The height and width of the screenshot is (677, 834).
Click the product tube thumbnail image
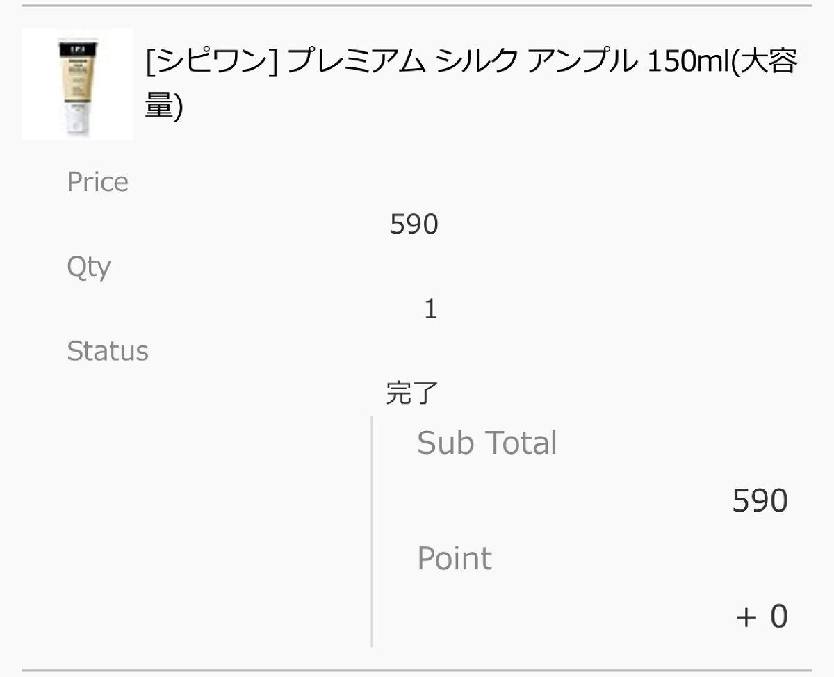[x=77, y=84]
